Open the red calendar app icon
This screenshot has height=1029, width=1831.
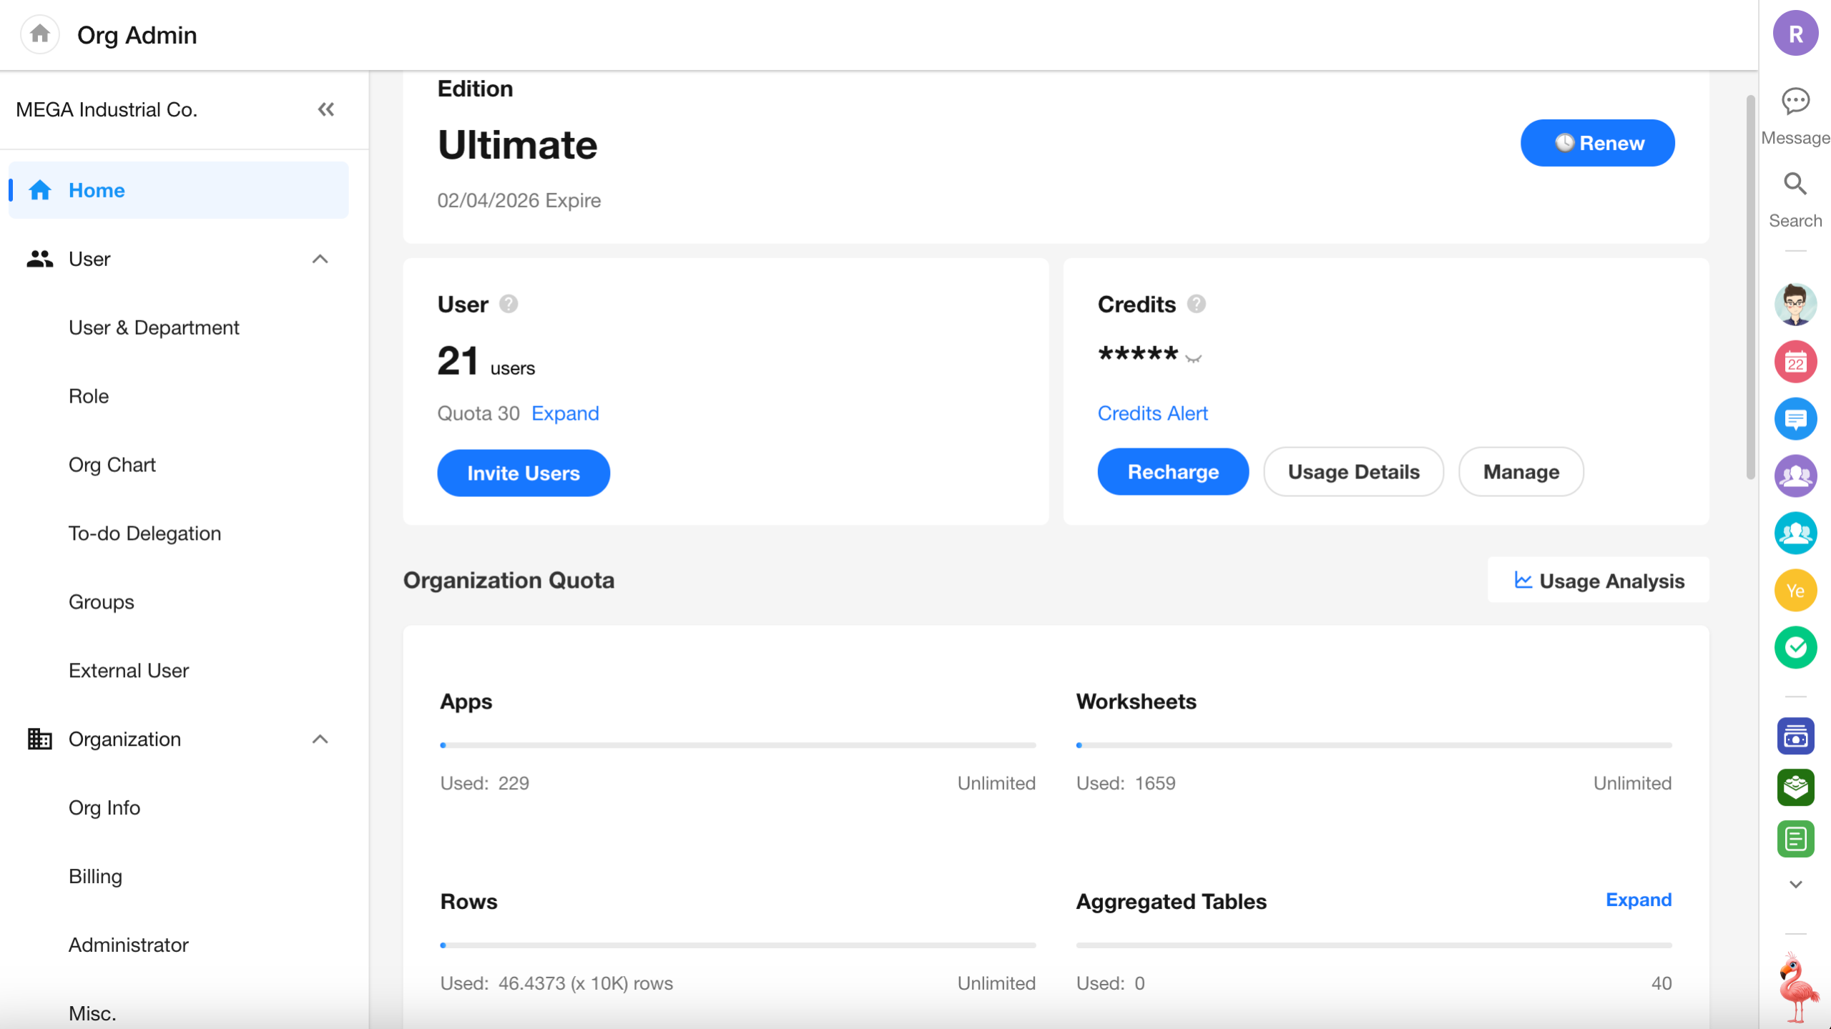(1795, 363)
